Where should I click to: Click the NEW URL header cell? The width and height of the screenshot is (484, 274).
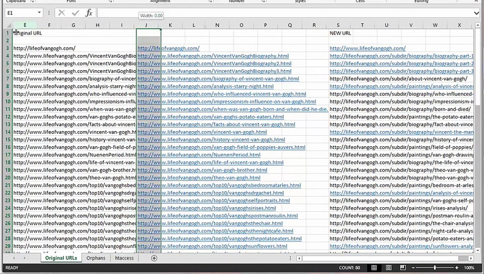pyautogui.click(x=340, y=33)
